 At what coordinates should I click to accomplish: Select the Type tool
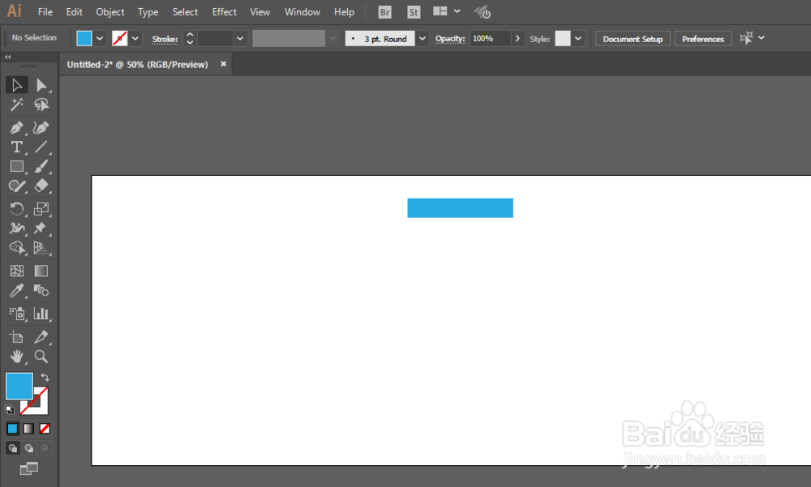(16, 147)
